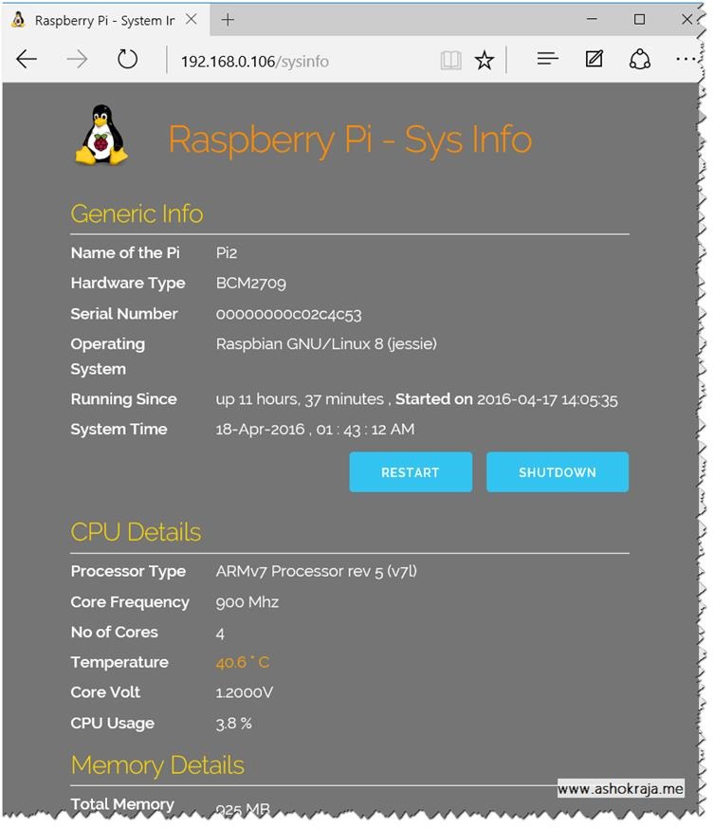Click ARMv7 Processor rev 5 (v7l) value

click(x=316, y=571)
